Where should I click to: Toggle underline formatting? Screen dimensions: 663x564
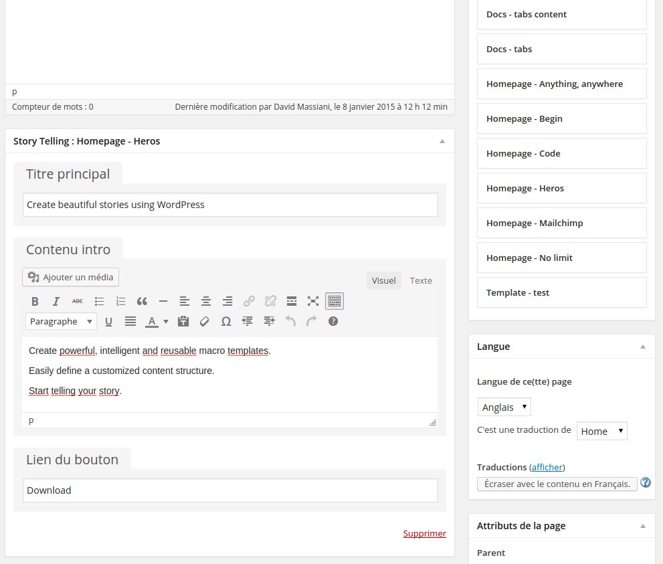[x=109, y=321]
